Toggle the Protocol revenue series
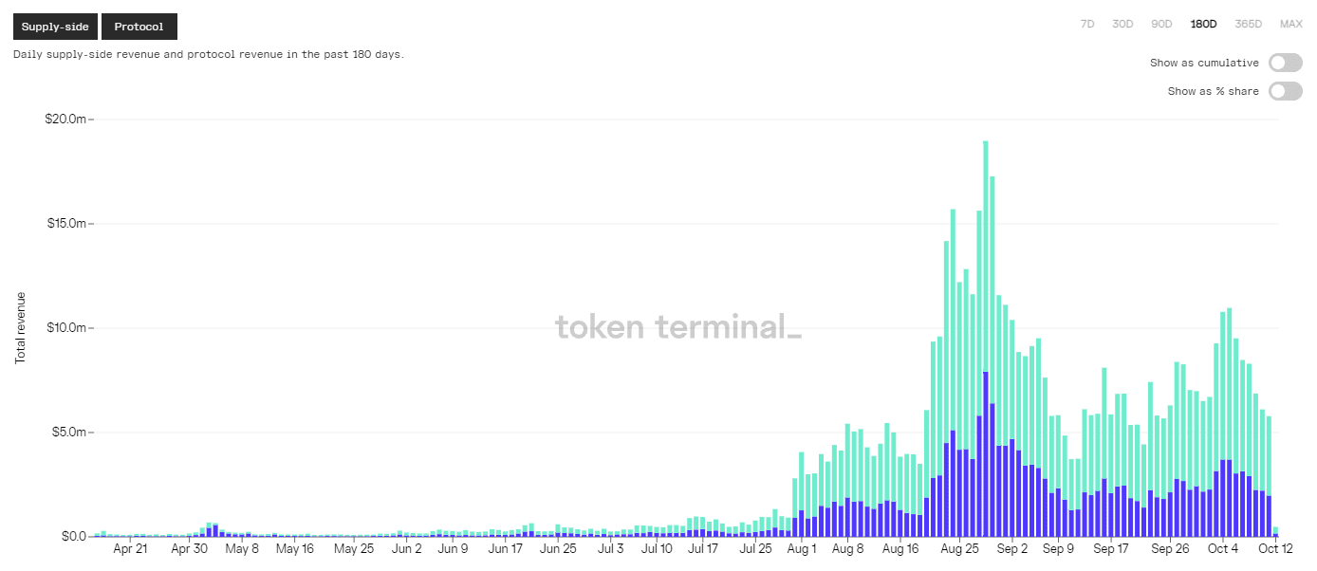 coord(139,27)
